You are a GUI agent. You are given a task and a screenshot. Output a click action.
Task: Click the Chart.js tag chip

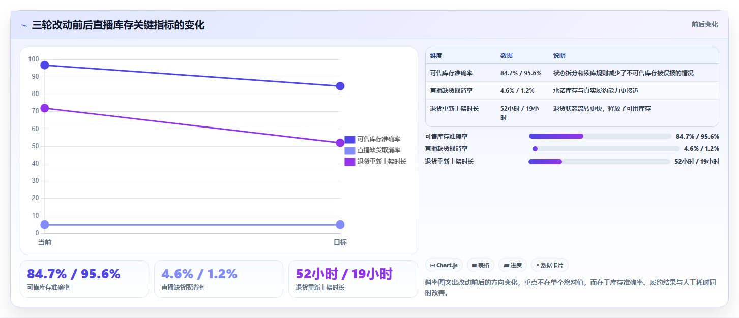pyautogui.click(x=444, y=265)
